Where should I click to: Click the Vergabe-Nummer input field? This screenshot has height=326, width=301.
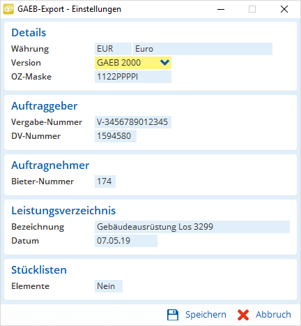(133, 122)
